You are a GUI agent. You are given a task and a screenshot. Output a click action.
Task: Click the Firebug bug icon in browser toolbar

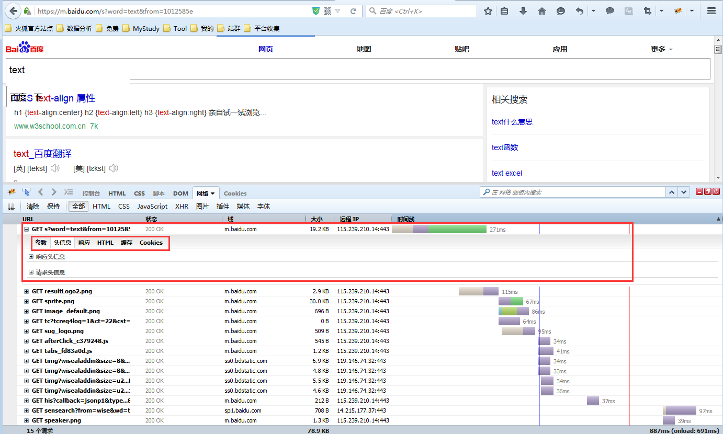[678, 11]
